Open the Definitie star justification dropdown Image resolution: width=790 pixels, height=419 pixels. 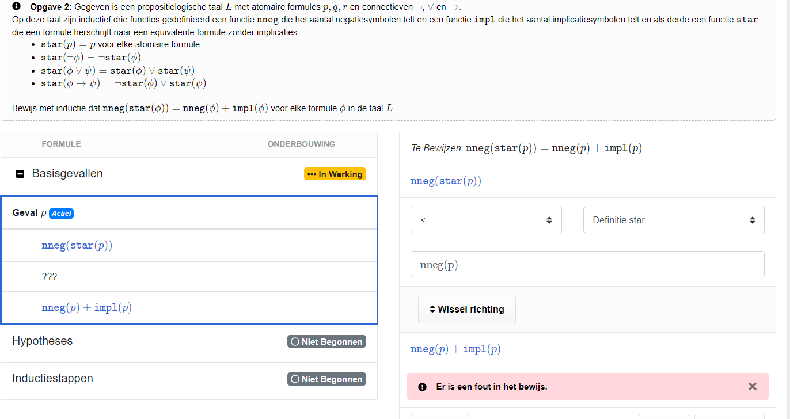(x=673, y=219)
